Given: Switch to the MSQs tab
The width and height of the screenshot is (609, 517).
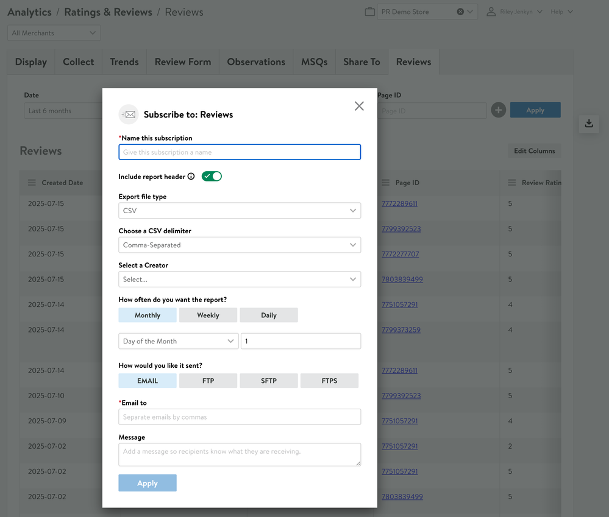Looking at the screenshot, I should click(314, 62).
